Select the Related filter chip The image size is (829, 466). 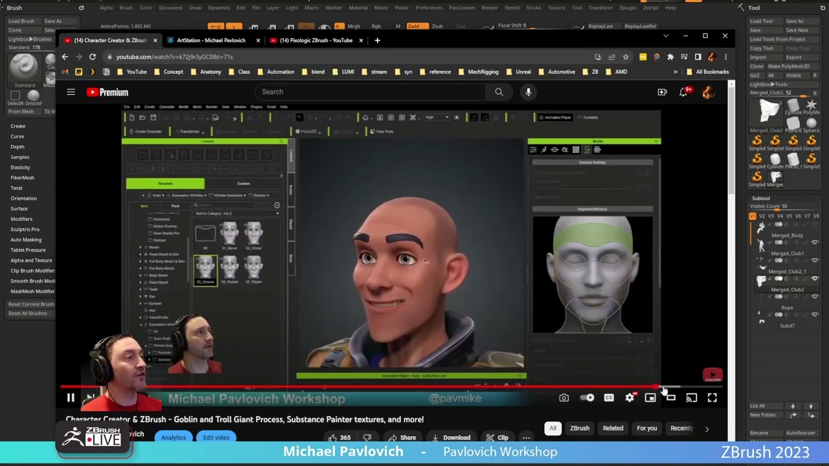pos(613,428)
